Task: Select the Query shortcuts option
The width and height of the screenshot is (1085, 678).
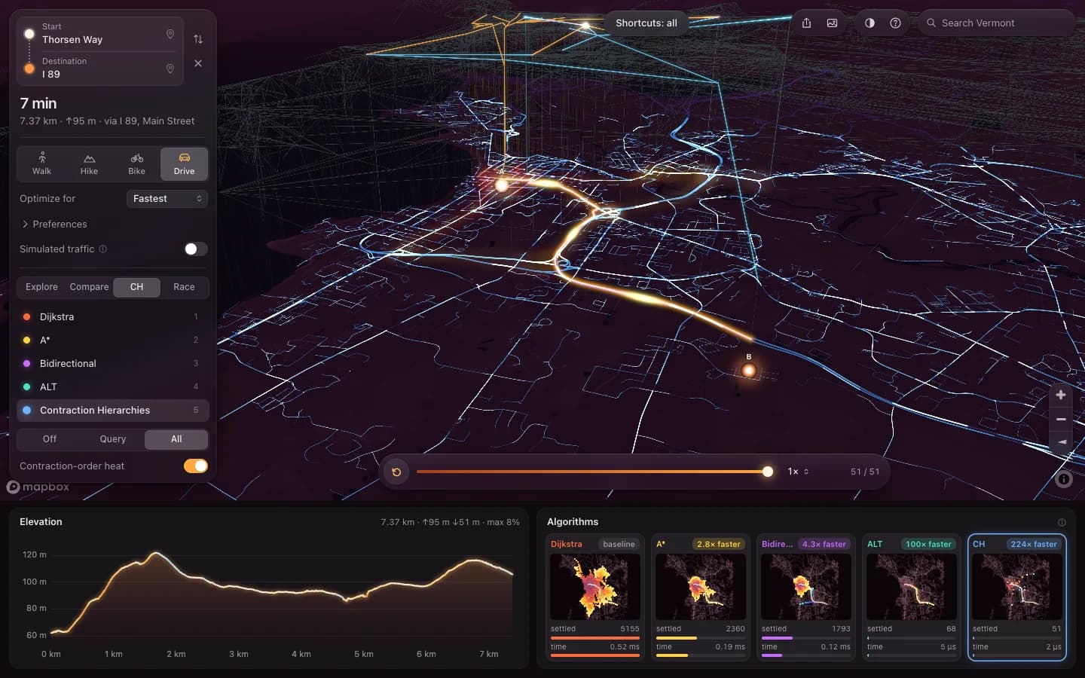Action: pyautogui.click(x=113, y=439)
